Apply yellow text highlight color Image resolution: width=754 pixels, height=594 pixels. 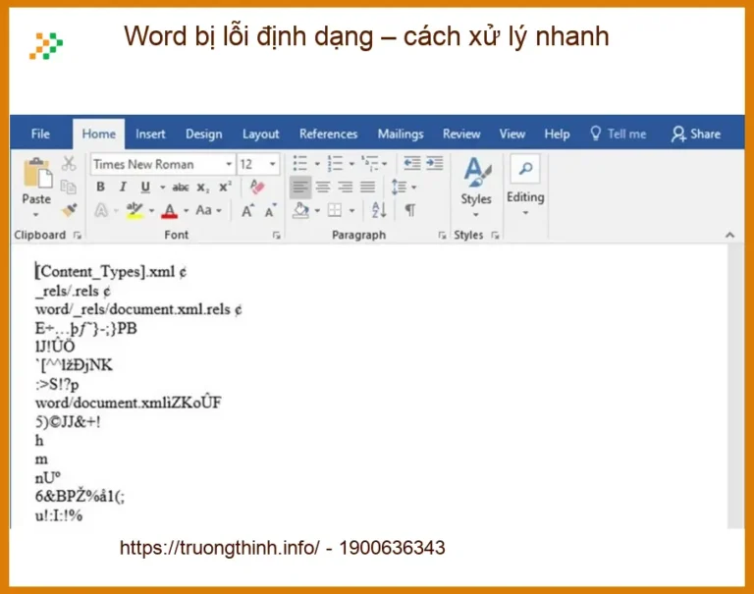[x=135, y=210]
